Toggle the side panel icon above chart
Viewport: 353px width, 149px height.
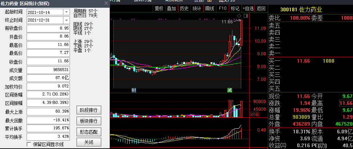click(x=246, y=16)
